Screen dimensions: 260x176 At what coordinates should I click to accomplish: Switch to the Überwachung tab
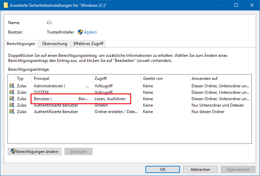click(55, 44)
